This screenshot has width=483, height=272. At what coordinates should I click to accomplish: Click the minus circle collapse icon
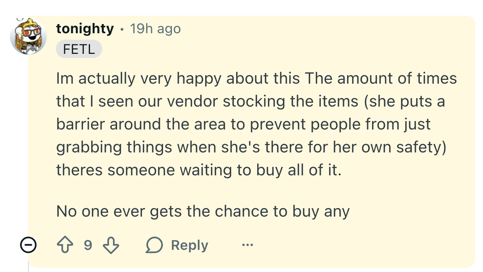(x=28, y=245)
